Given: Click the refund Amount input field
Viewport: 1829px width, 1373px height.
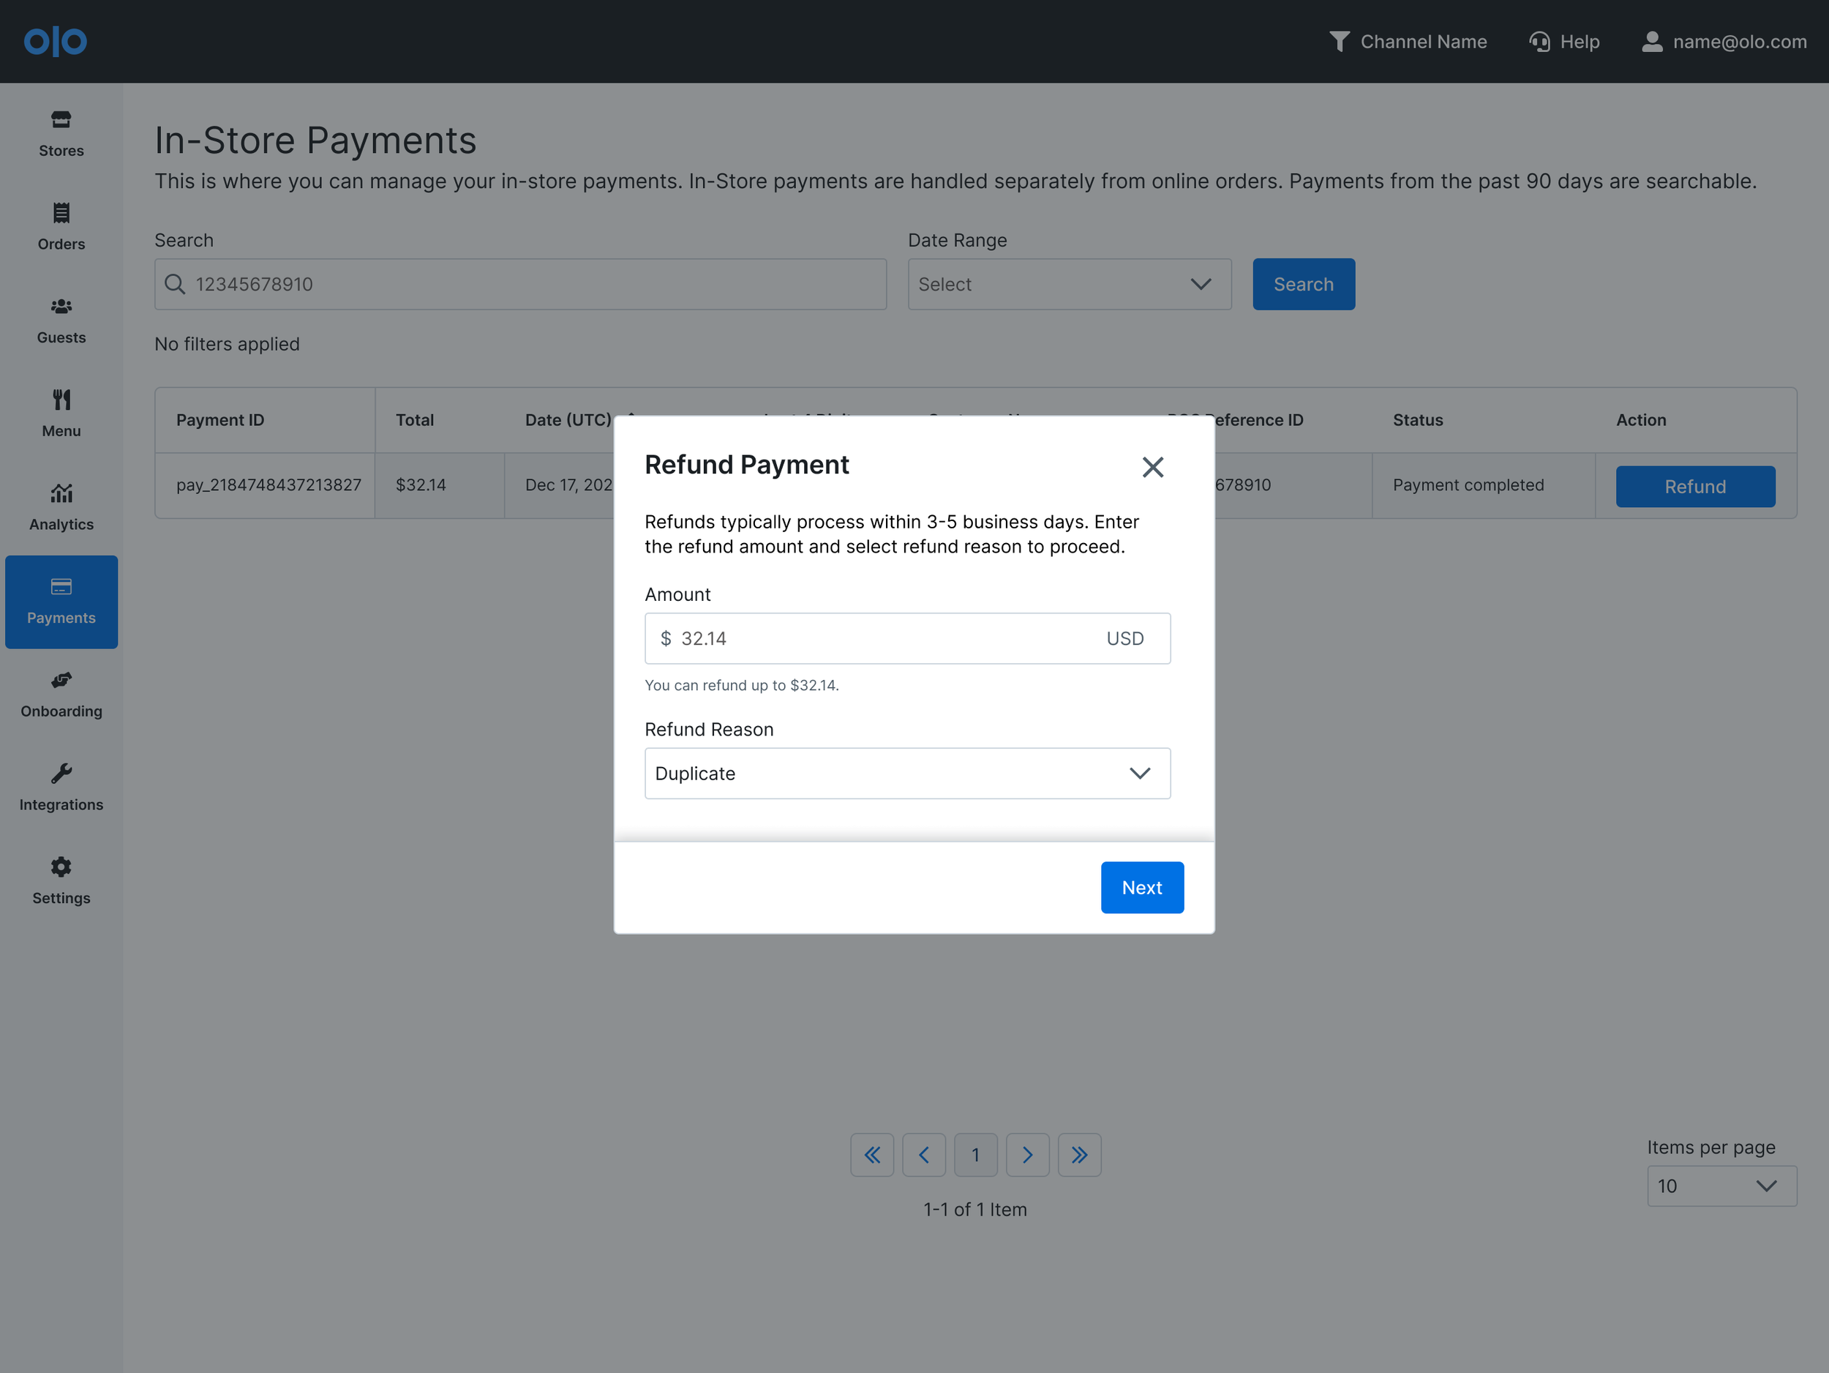Looking at the screenshot, I should coord(885,638).
